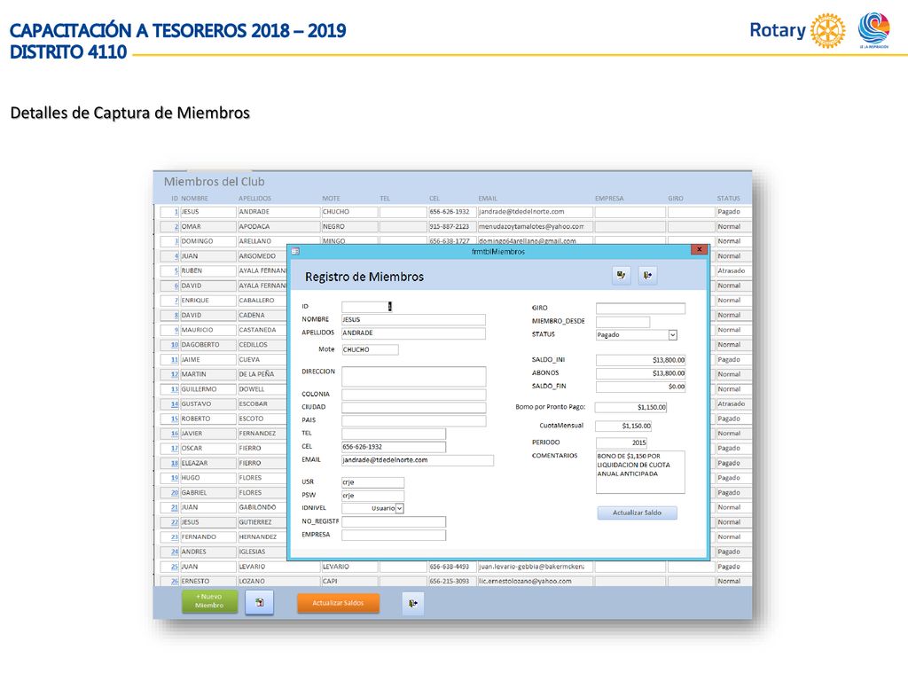Open member ID 26 link for ERNESTO

click(175, 582)
